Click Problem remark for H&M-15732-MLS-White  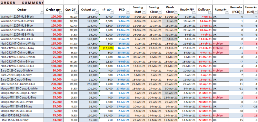coord(221,116)
